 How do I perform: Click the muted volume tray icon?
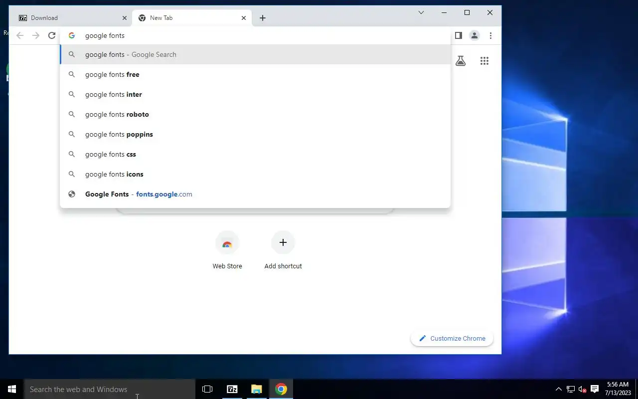(582, 389)
